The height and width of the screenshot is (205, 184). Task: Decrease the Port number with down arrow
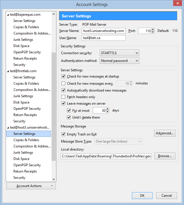[x=153, y=32]
